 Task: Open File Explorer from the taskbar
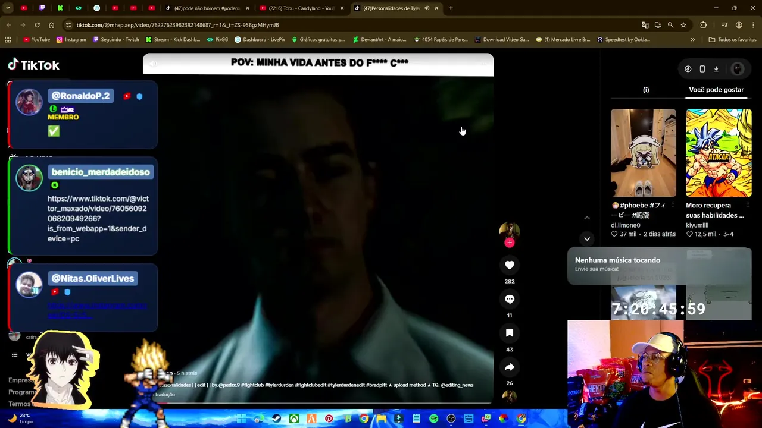[382, 419]
